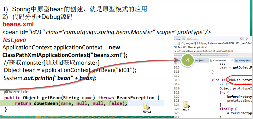Click the red beans.xml heading

tap(18, 24)
